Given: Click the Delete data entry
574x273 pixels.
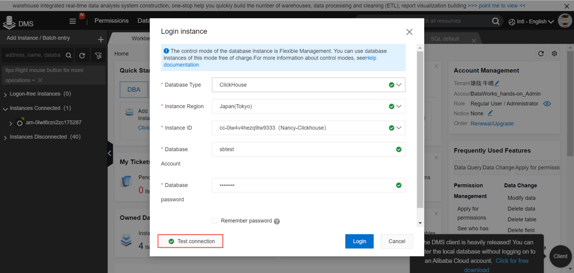Looking at the screenshot, I should (521, 209).
